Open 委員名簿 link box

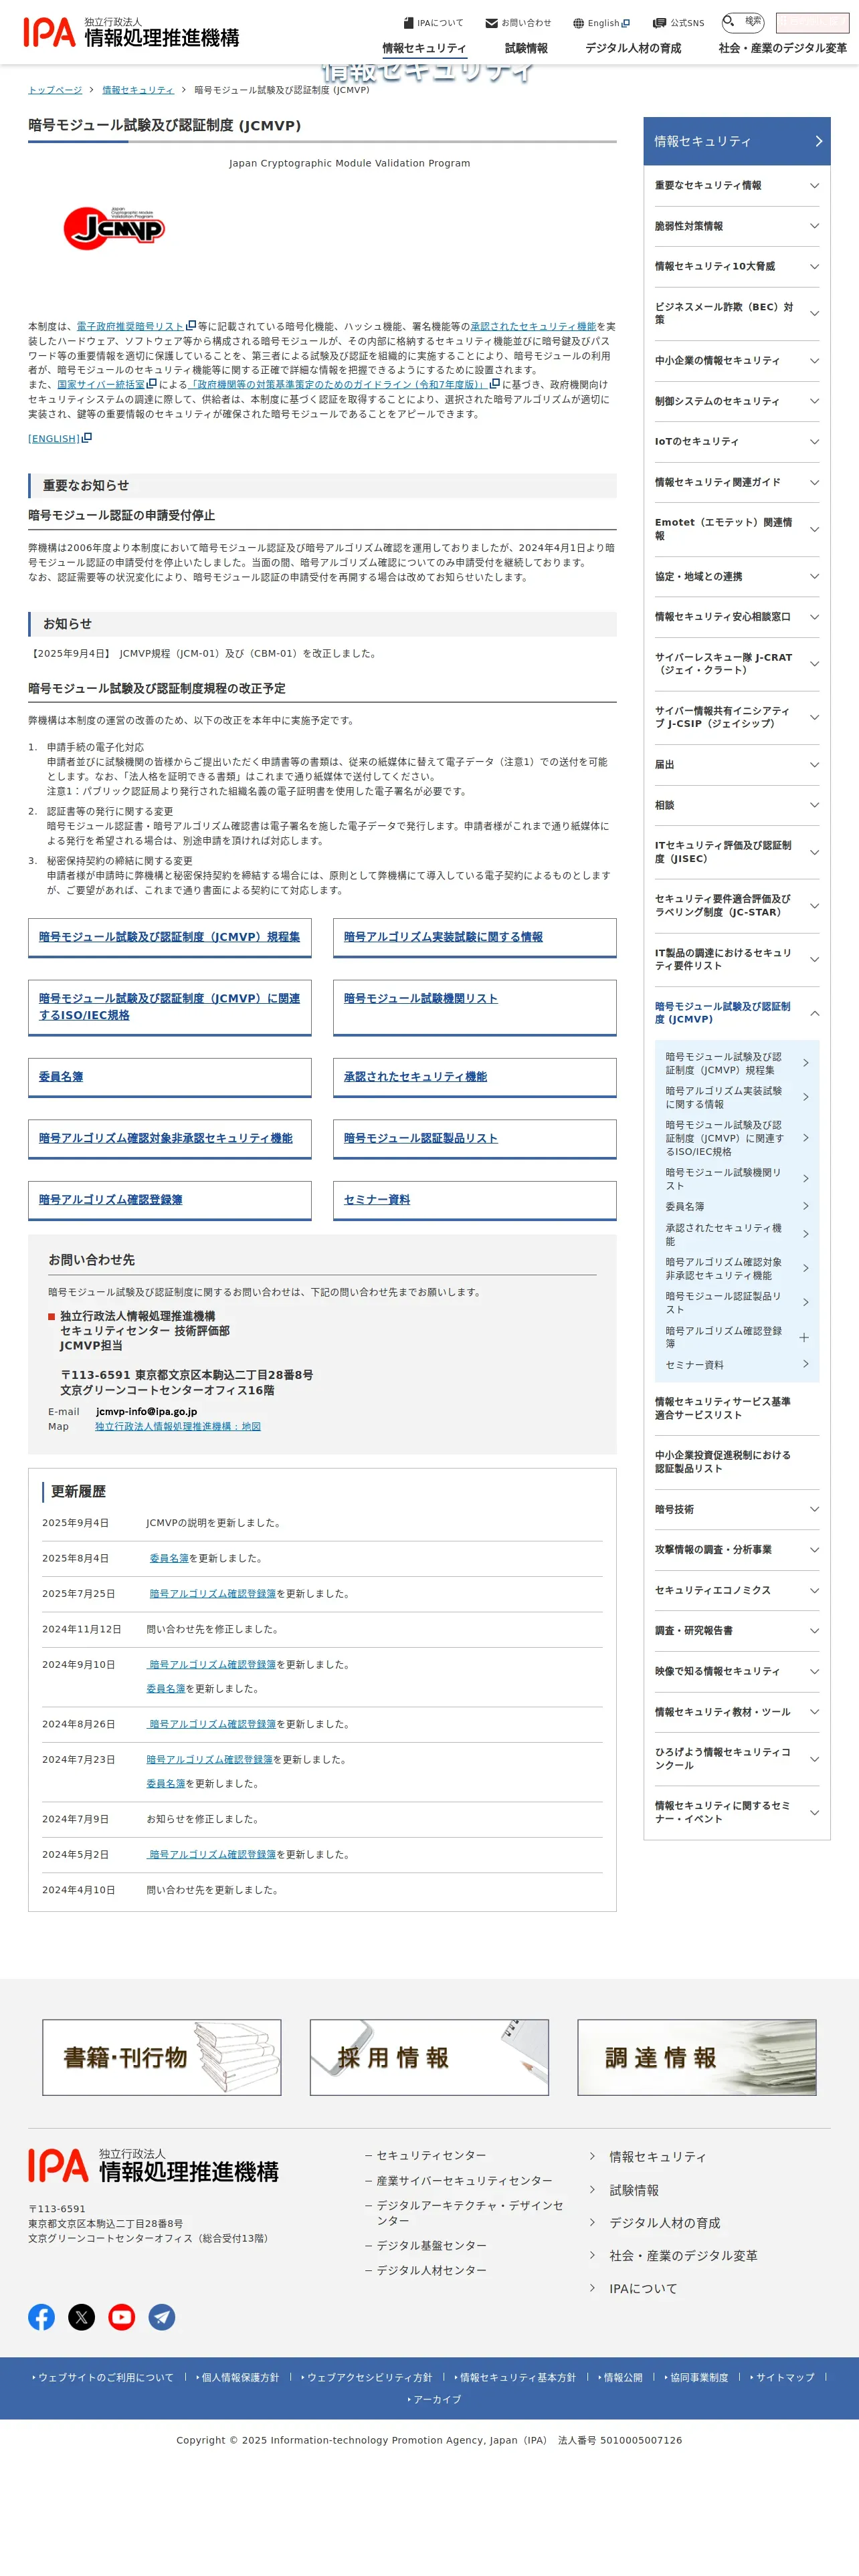[170, 1077]
